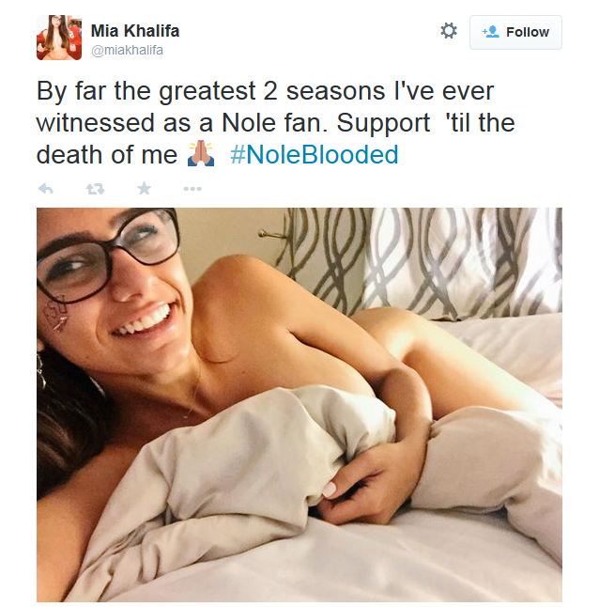
Task: Click the person-plus icon inside Follow button
Action: (490, 32)
